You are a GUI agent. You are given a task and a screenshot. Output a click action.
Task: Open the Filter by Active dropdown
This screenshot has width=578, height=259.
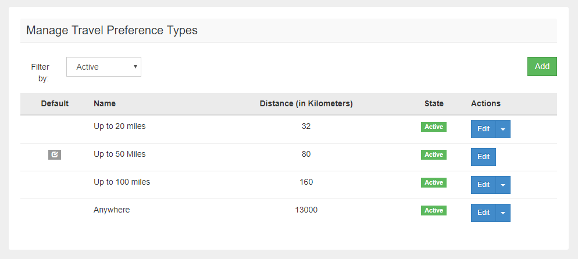coord(104,67)
